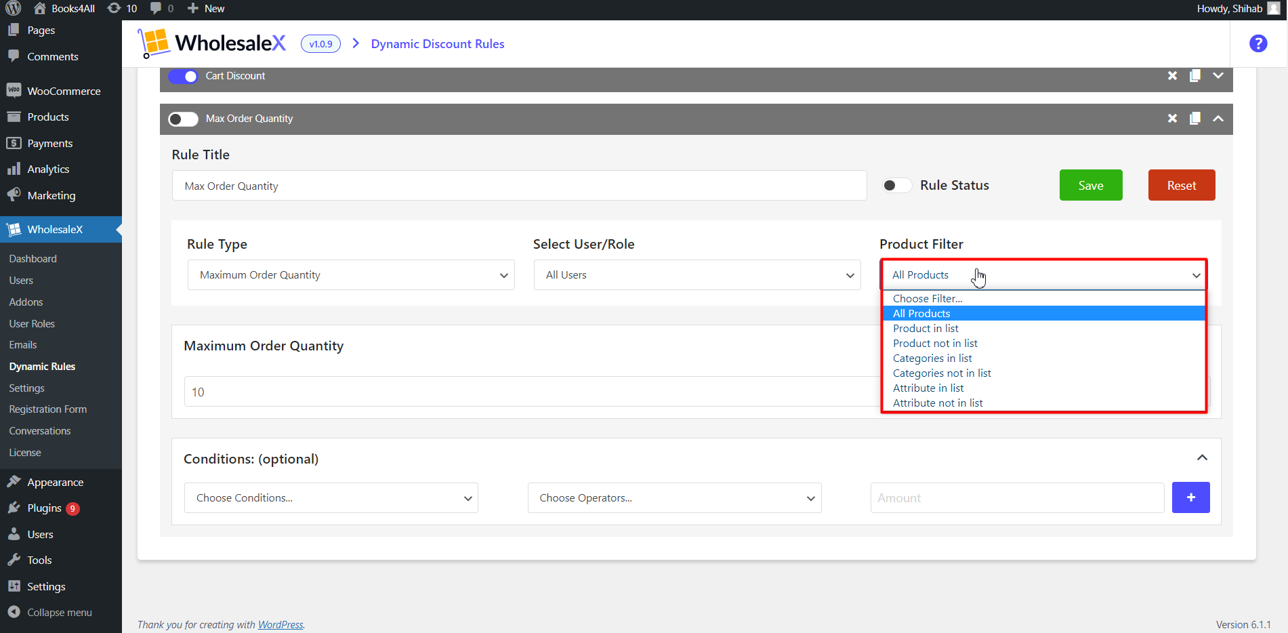The width and height of the screenshot is (1288, 633).
Task: Open the updates icon showing 10
Action: coord(114,8)
